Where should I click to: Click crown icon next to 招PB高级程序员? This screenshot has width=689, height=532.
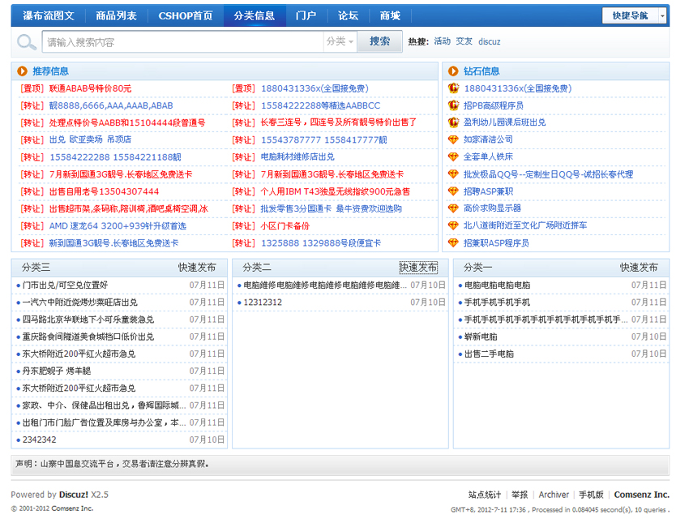click(x=453, y=105)
